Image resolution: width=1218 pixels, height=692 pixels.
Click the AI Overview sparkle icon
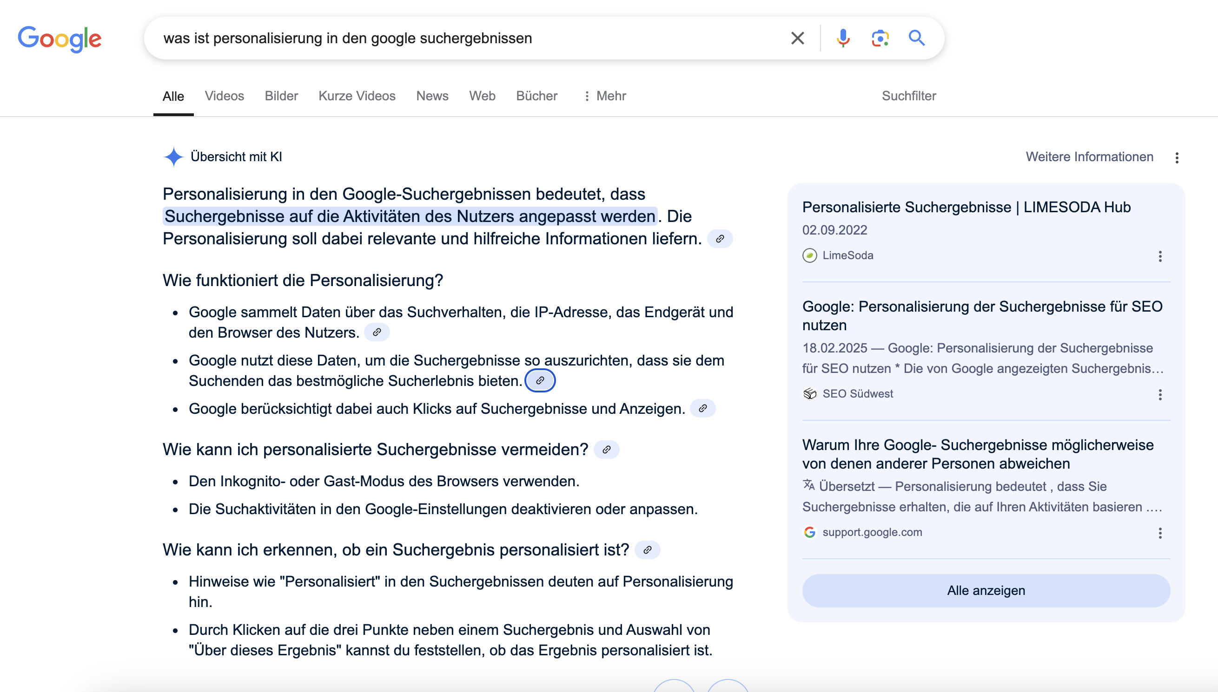pyautogui.click(x=173, y=157)
